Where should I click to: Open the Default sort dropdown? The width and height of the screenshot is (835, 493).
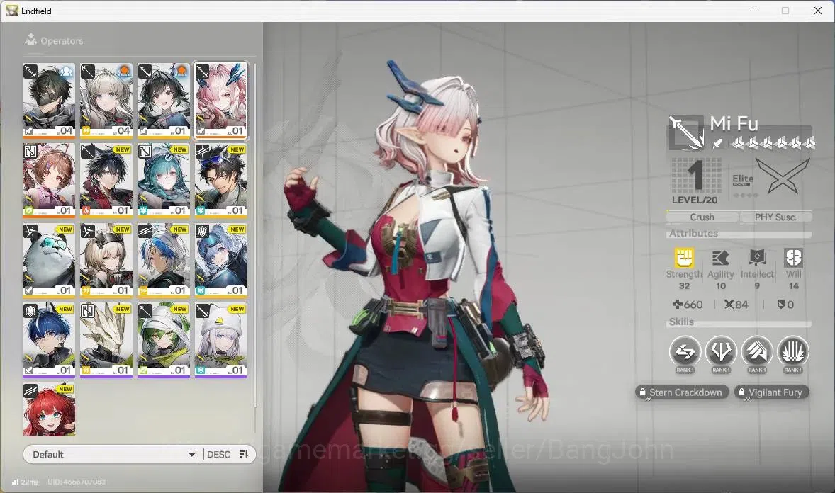pos(113,455)
